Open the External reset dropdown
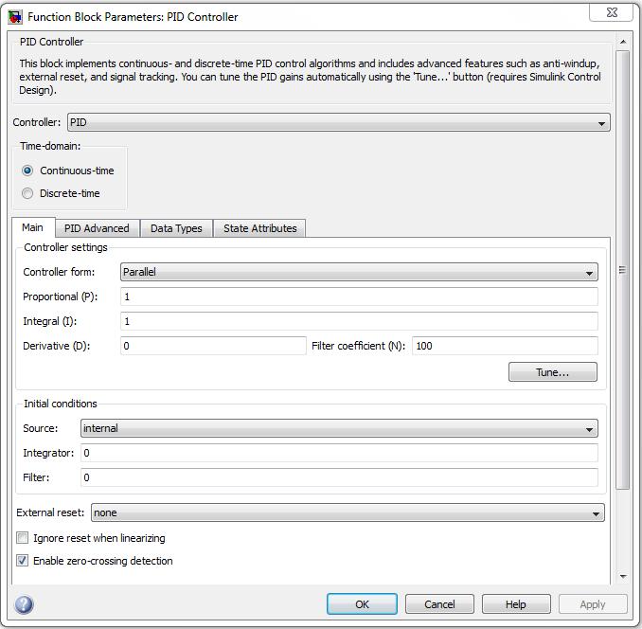The width and height of the screenshot is (642, 629). pyautogui.click(x=348, y=512)
